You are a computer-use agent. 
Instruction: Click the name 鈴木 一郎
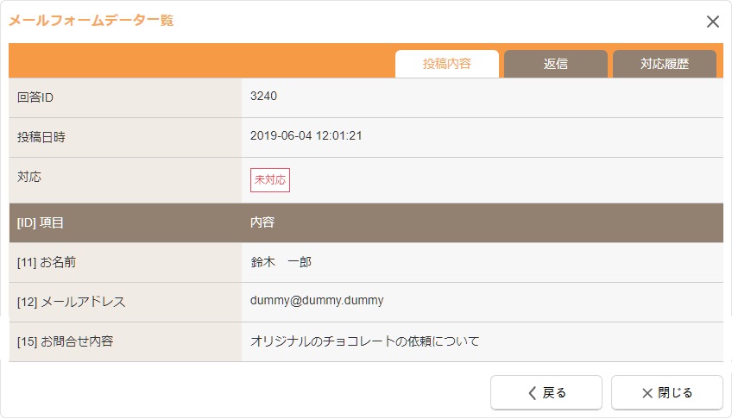click(x=281, y=262)
